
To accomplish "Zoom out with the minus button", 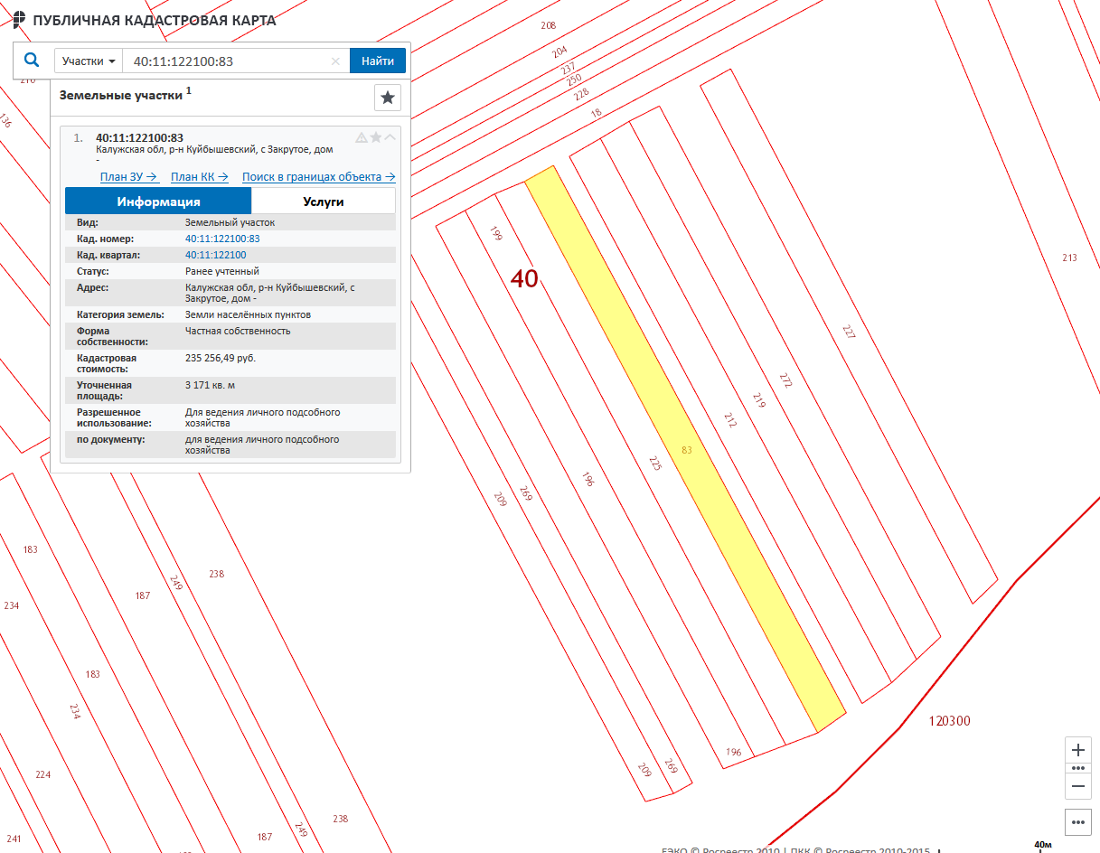I will coord(1077,787).
